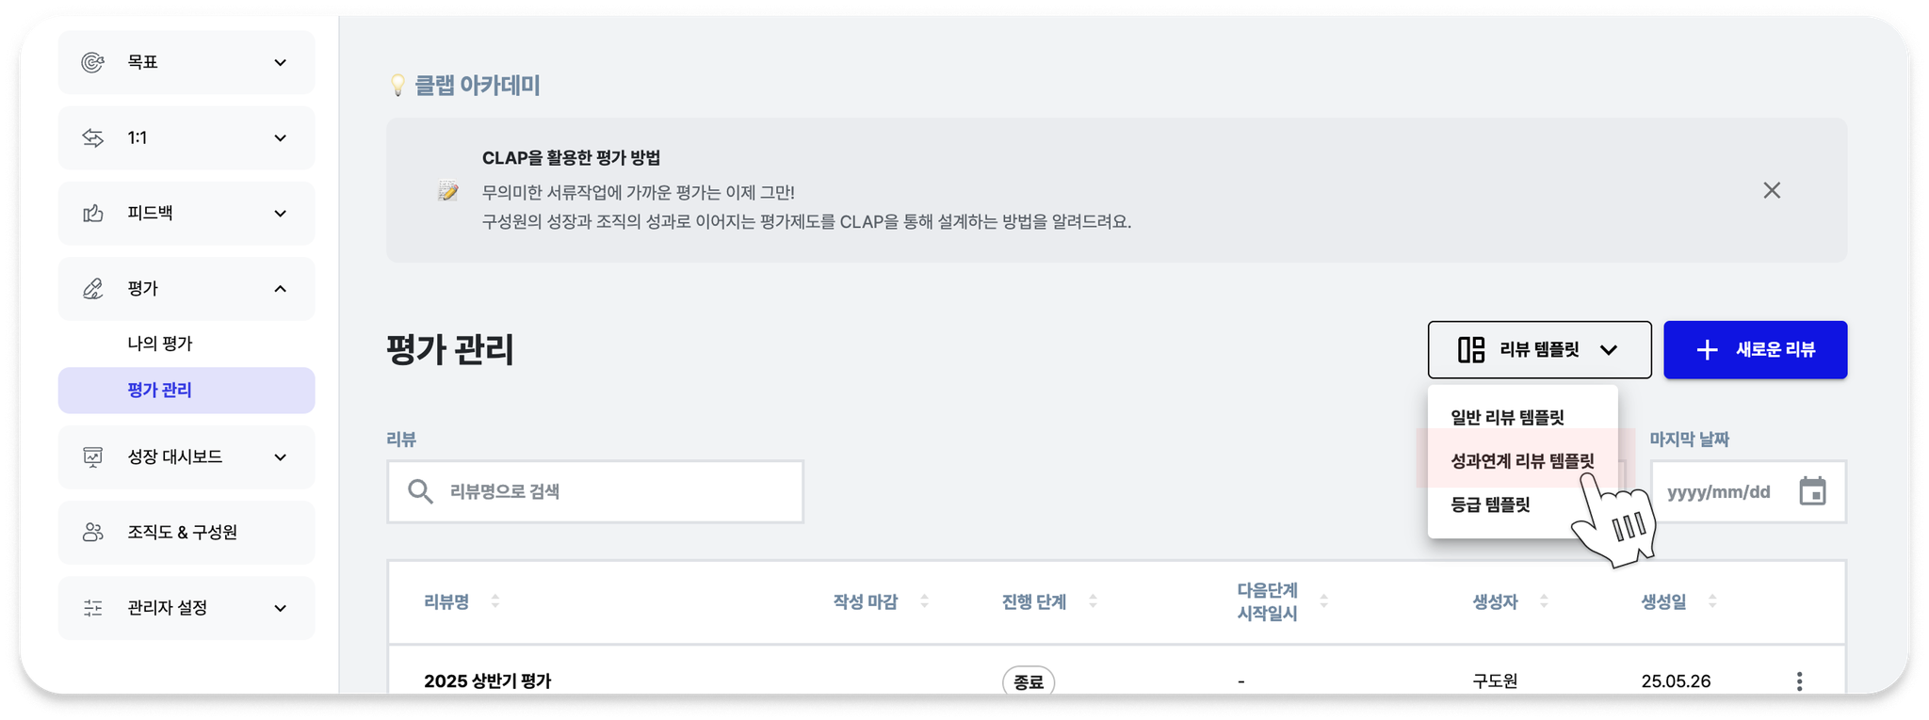Open 조직도 & 구성원 page
This screenshot has height=720, width=1929.
point(186,532)
